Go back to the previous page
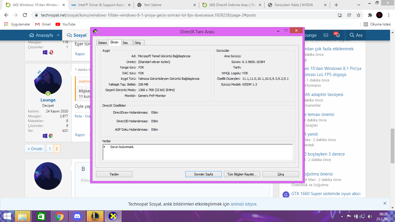Image resolution: width=395 pixels, height=222 pixels. point(6,15)
